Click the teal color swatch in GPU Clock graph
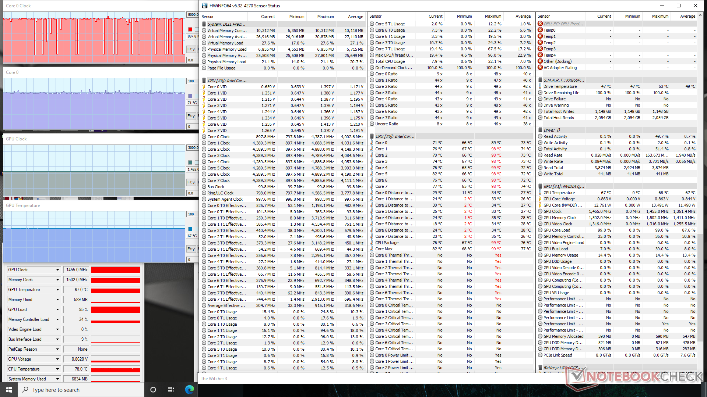The width and height of the screenshot is (707, 397). [190, 162]
